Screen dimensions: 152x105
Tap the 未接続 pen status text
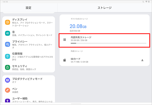pos(15,92)
